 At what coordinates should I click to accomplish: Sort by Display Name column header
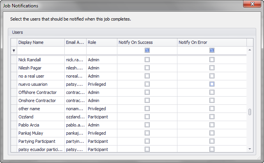pyautogui.click(x=41, y=42)
